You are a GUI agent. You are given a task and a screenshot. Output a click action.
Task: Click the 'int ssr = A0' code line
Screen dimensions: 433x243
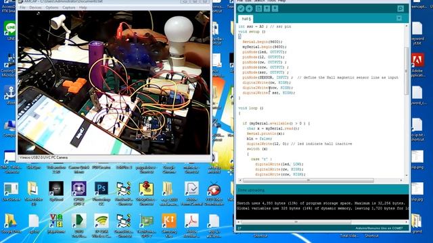point(265,27)
